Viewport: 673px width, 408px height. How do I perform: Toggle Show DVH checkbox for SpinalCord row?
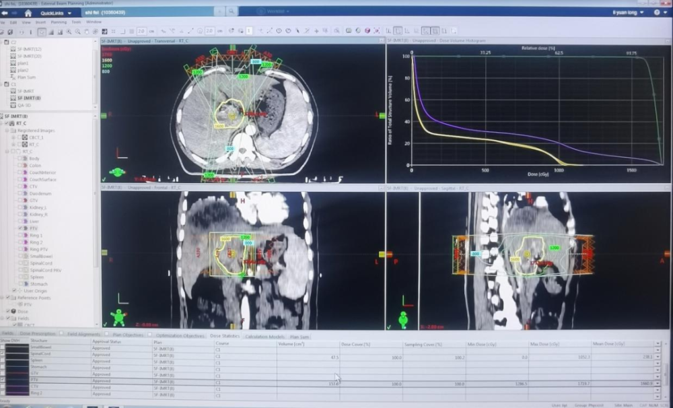coord(2,353)
